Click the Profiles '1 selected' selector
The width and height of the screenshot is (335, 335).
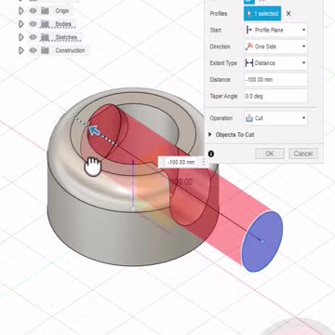(262, 14)
